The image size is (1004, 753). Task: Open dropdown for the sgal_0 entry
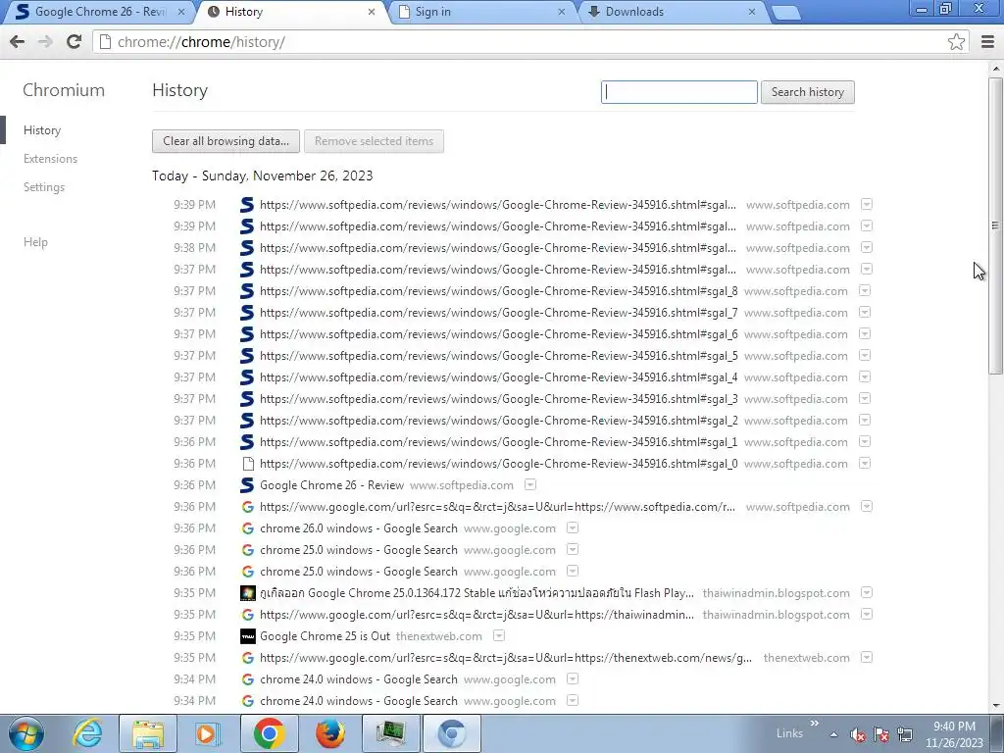tap(865, 463)
